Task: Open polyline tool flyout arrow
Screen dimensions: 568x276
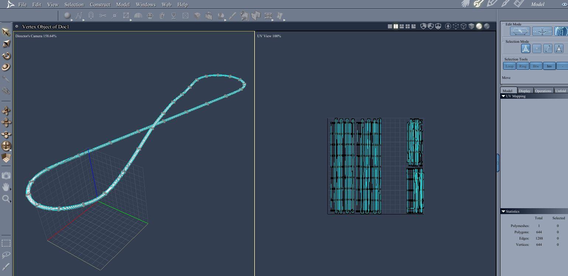Action: pyautogui.click(x=83, y=20)
